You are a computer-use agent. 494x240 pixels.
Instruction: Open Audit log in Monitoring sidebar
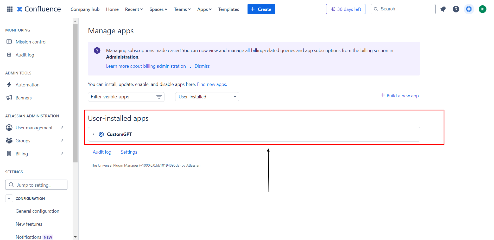25,55
